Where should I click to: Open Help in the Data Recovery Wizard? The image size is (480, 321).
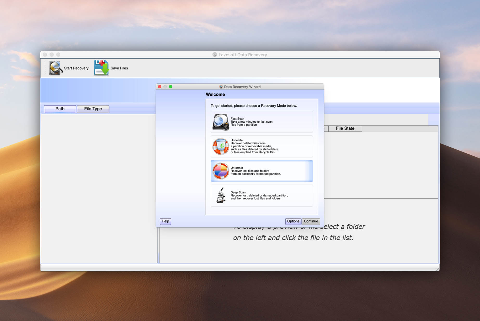pos(165,221)
